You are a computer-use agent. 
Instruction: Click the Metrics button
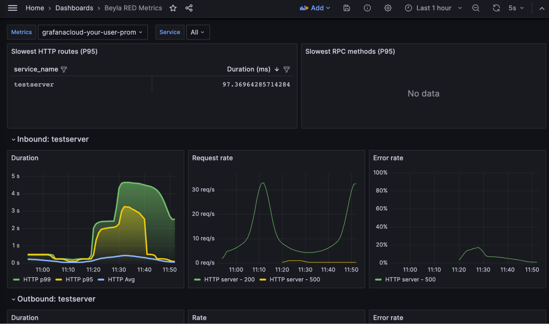point(21,32)
